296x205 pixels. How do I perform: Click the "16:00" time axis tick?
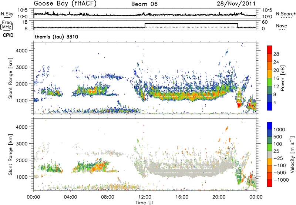(182, 197)
